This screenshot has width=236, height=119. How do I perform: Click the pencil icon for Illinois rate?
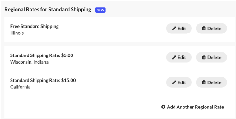[x=174, y=29]
